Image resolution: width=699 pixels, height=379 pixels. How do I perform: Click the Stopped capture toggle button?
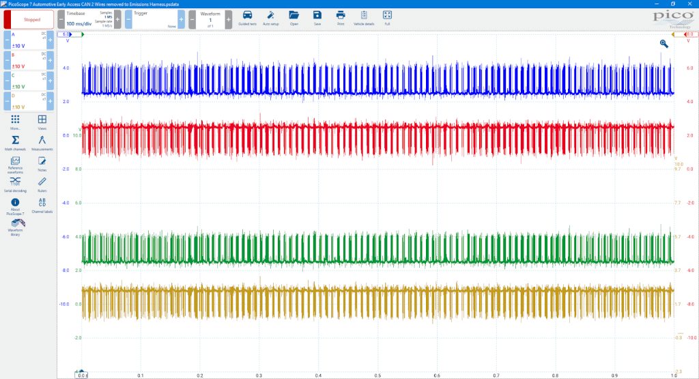[29, 20]
